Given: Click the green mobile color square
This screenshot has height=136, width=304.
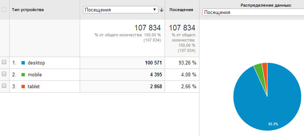Looking at the screenshot, I should pos(23,75).
